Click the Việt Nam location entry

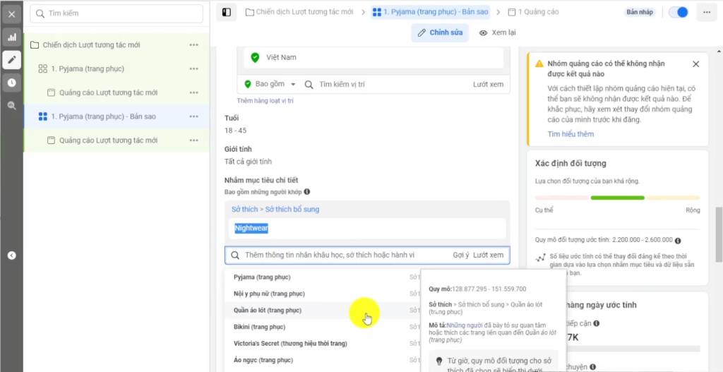point(374,58)
